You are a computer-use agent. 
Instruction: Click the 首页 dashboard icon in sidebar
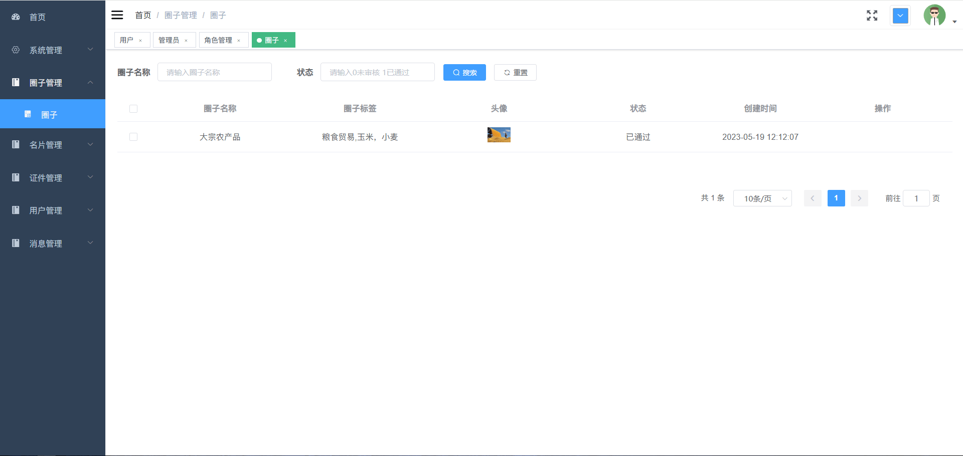click(16, 17)
